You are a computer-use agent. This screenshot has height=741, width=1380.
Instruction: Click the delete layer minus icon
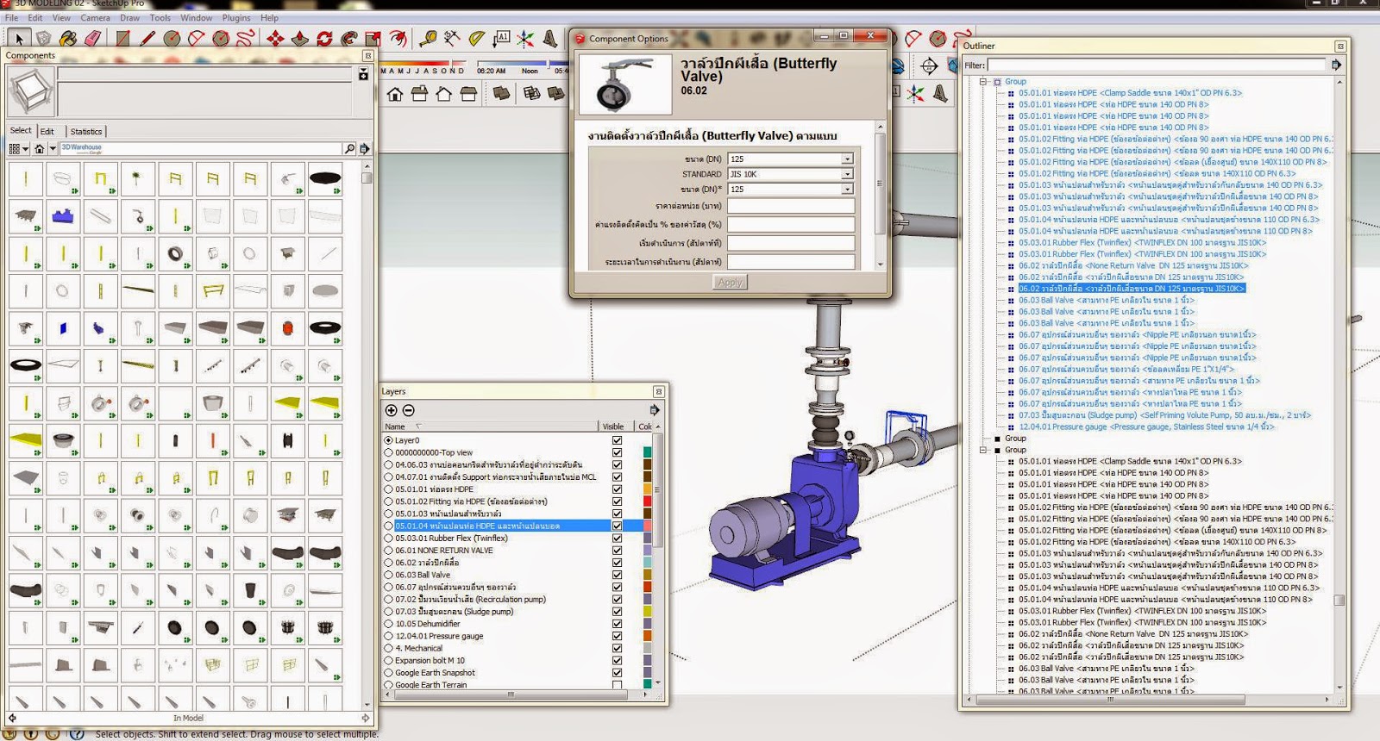point(409,410)
